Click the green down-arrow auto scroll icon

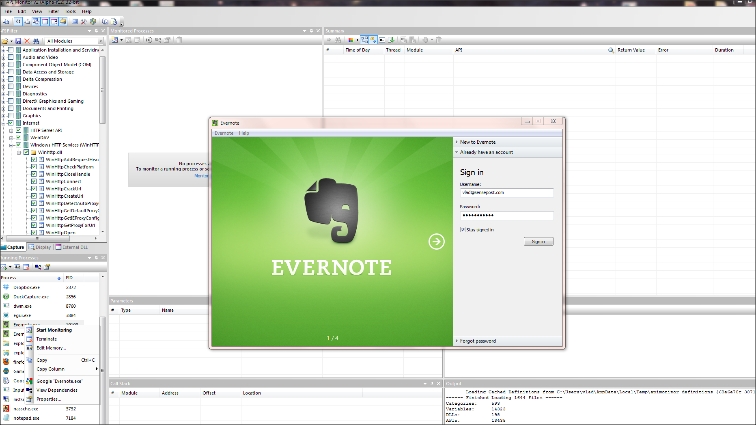(x=392, y=40)
